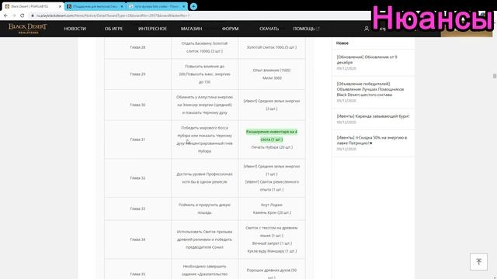This screenshot has width=497, height=279.
Task: Click Поймать и приручить дикую лошадь task
Action: tap(204, 208)
